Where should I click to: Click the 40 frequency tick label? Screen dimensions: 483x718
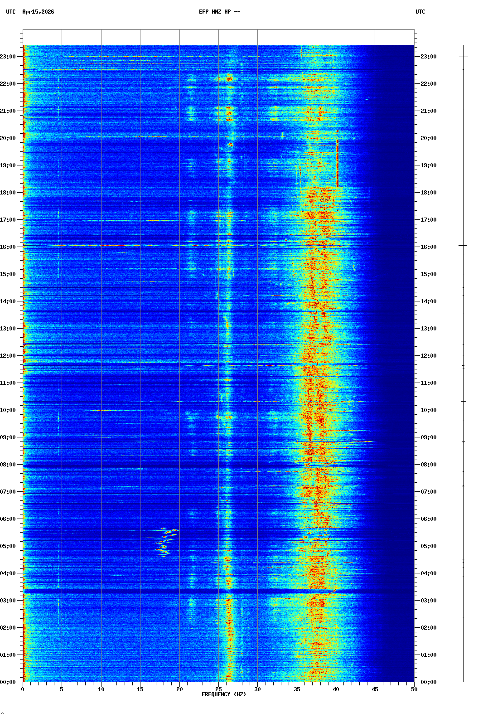pos(336,689)
